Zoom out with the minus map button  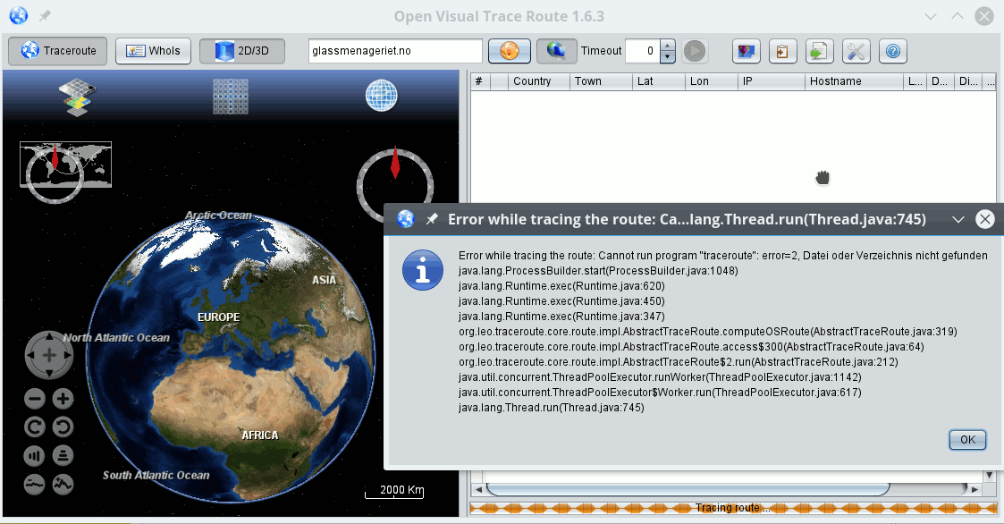tap(35, 399)
